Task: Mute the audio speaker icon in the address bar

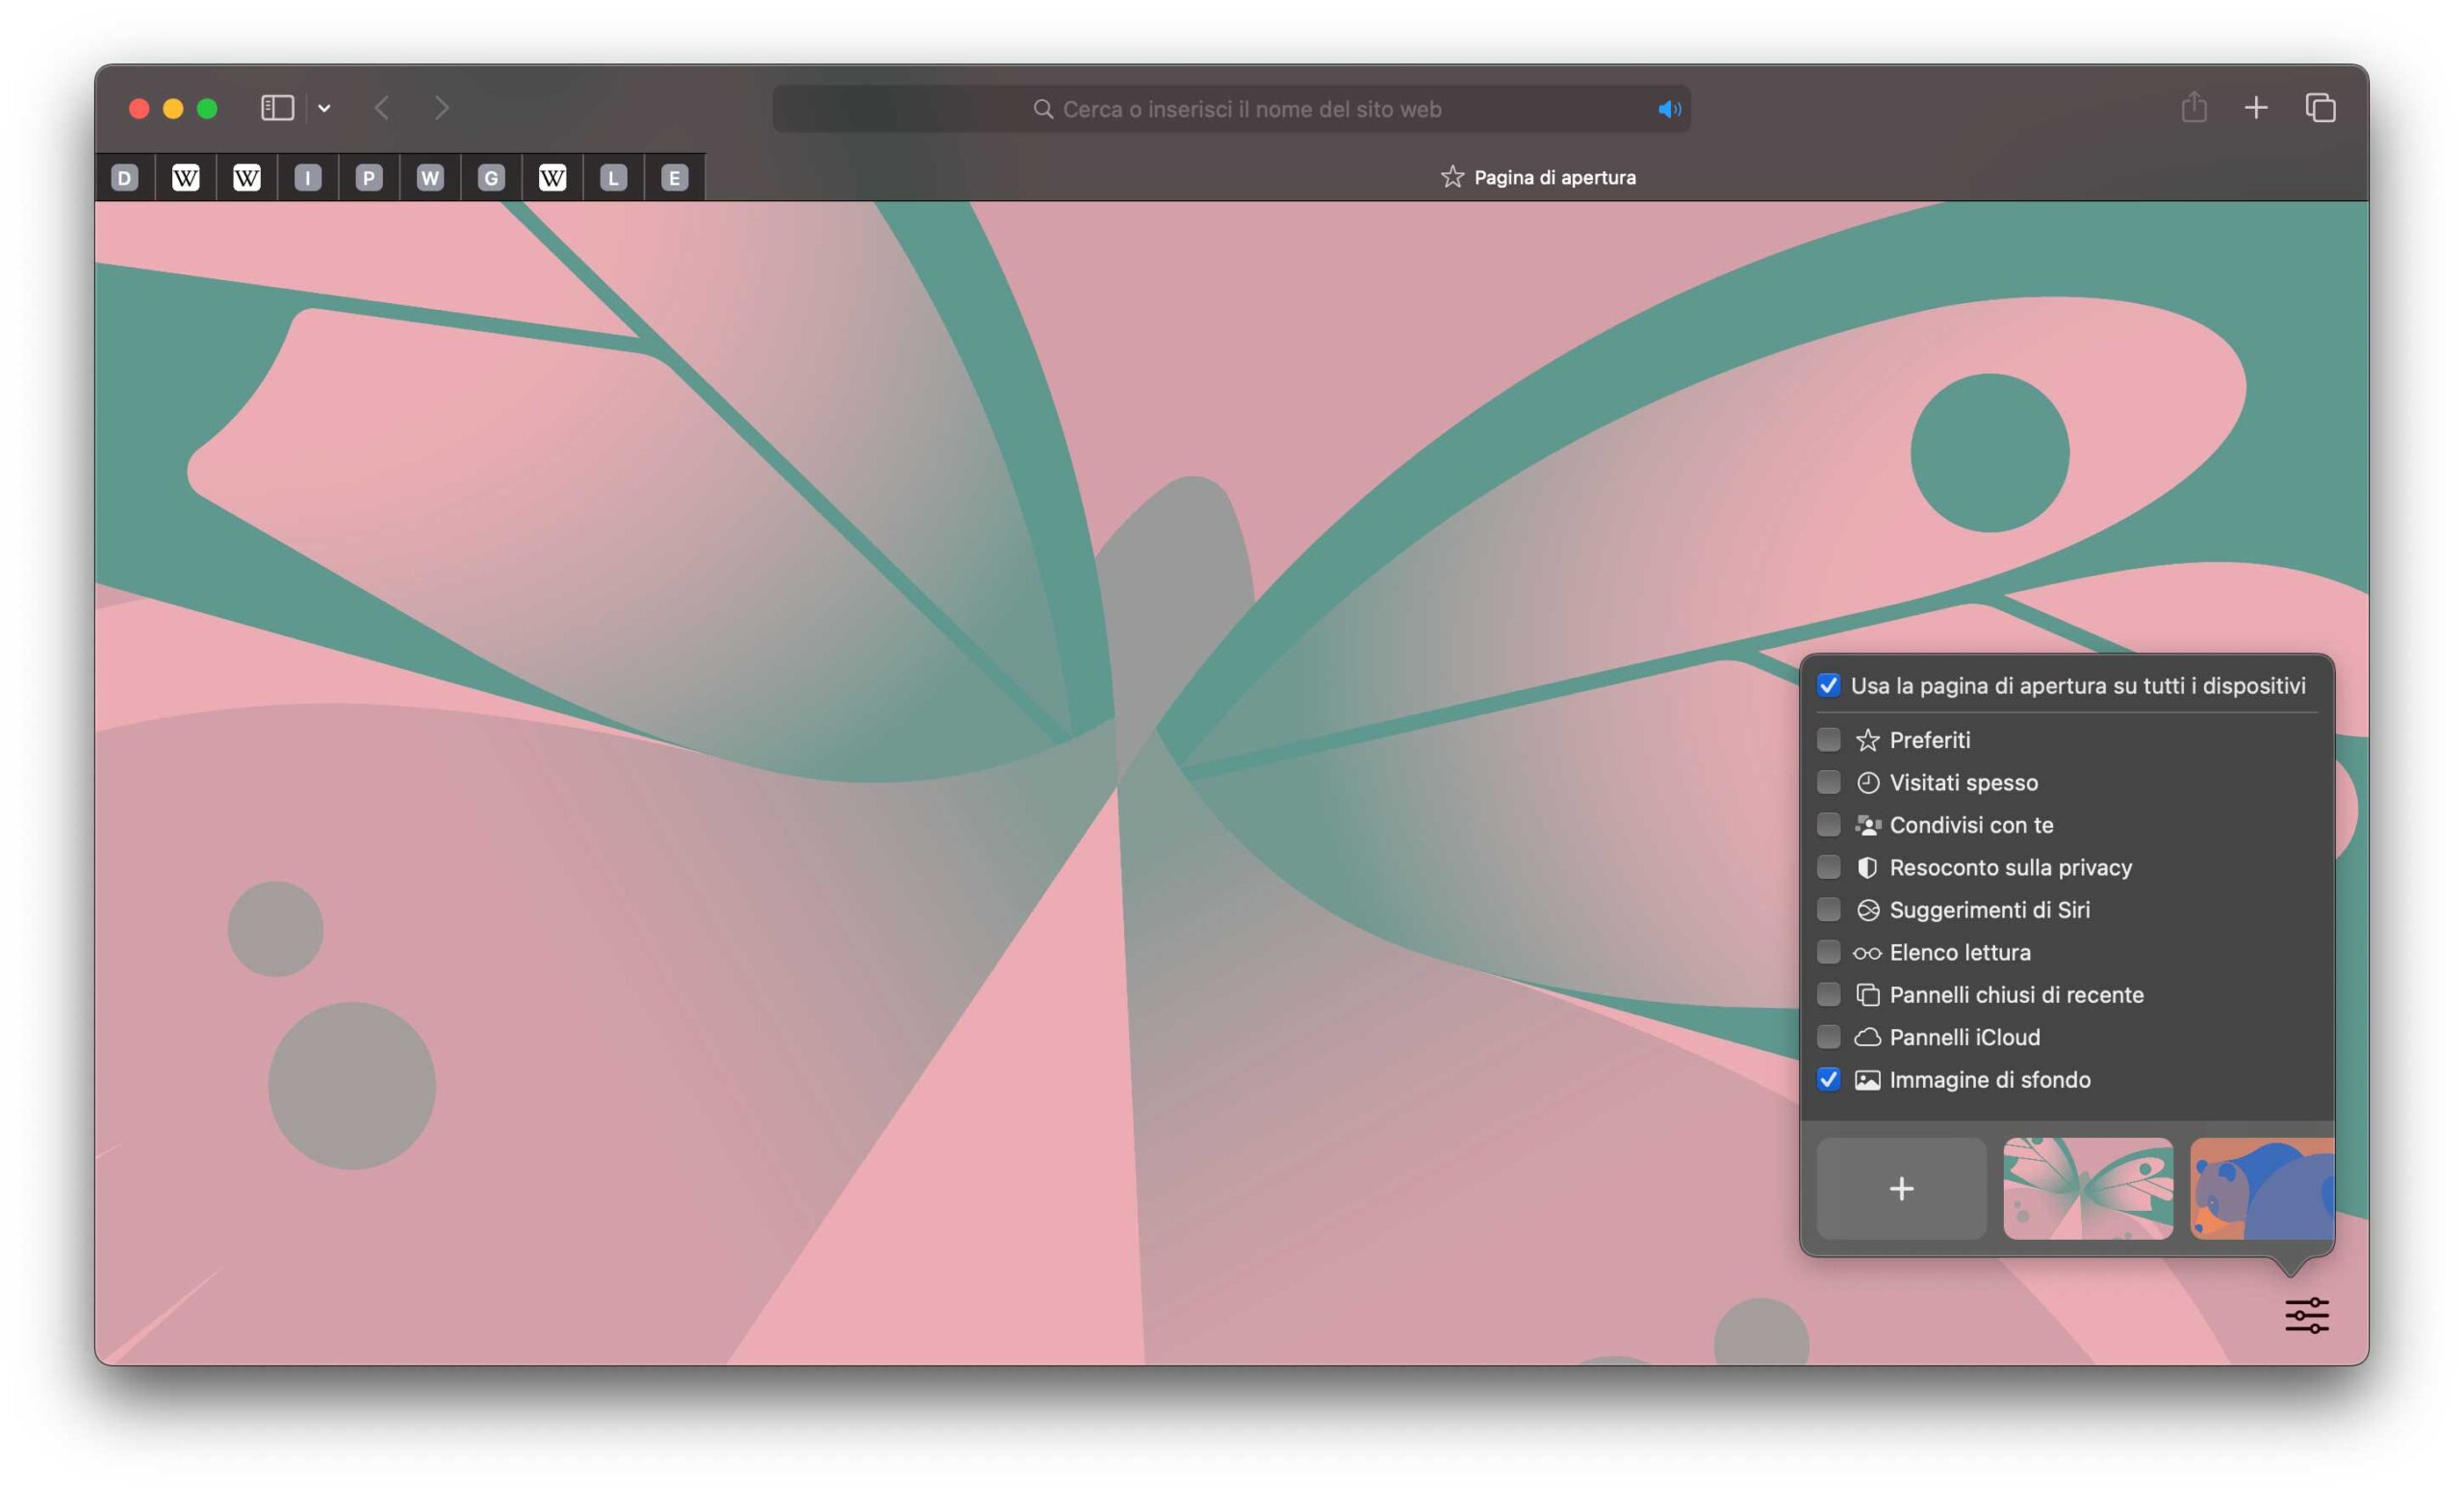Action: point(1669,109)
